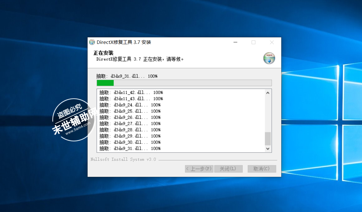This screenshot has height=212, width=362.
Task: Click the 上一步(P) back button
Action: click(x=199, y=169)
